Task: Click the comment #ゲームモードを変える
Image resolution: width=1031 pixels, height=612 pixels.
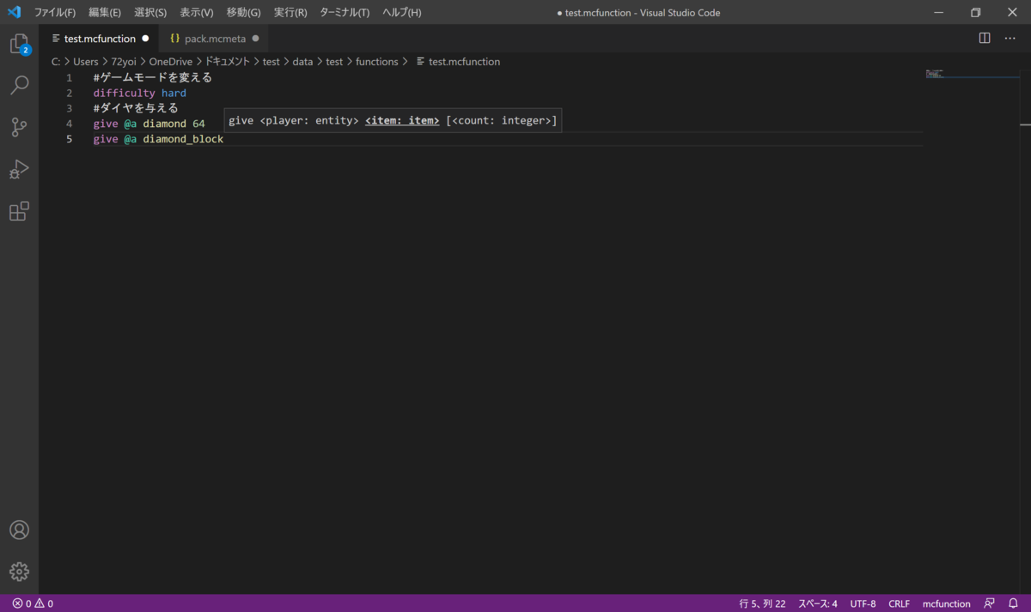Action: coord(153,77)
